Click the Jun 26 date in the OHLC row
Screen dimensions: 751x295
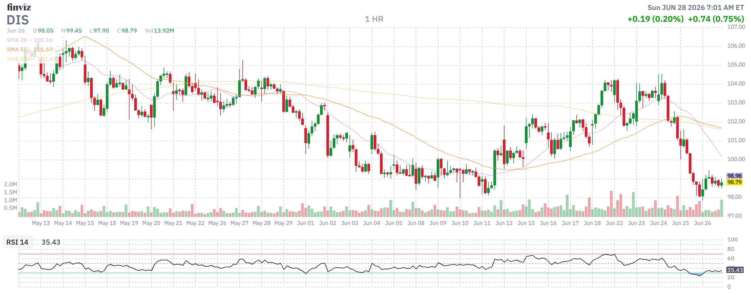click(x=16, y=31)
